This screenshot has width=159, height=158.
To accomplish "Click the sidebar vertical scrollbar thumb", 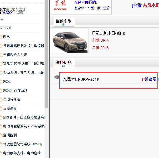I will (x=47, y=54).
